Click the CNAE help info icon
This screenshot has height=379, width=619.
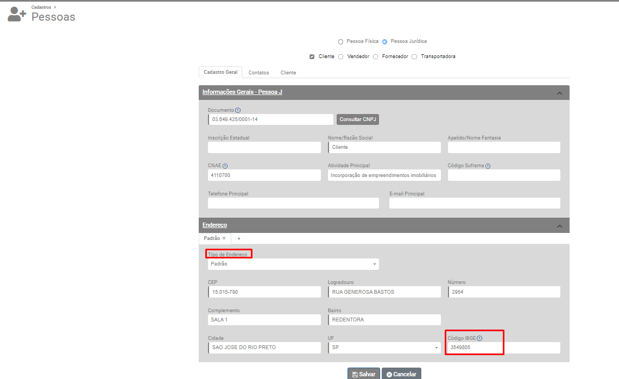pyautogui.click(x=225, y=166)
